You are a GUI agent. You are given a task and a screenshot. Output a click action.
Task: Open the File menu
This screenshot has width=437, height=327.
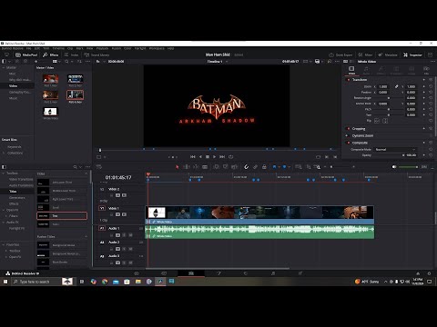coord(28,48)
